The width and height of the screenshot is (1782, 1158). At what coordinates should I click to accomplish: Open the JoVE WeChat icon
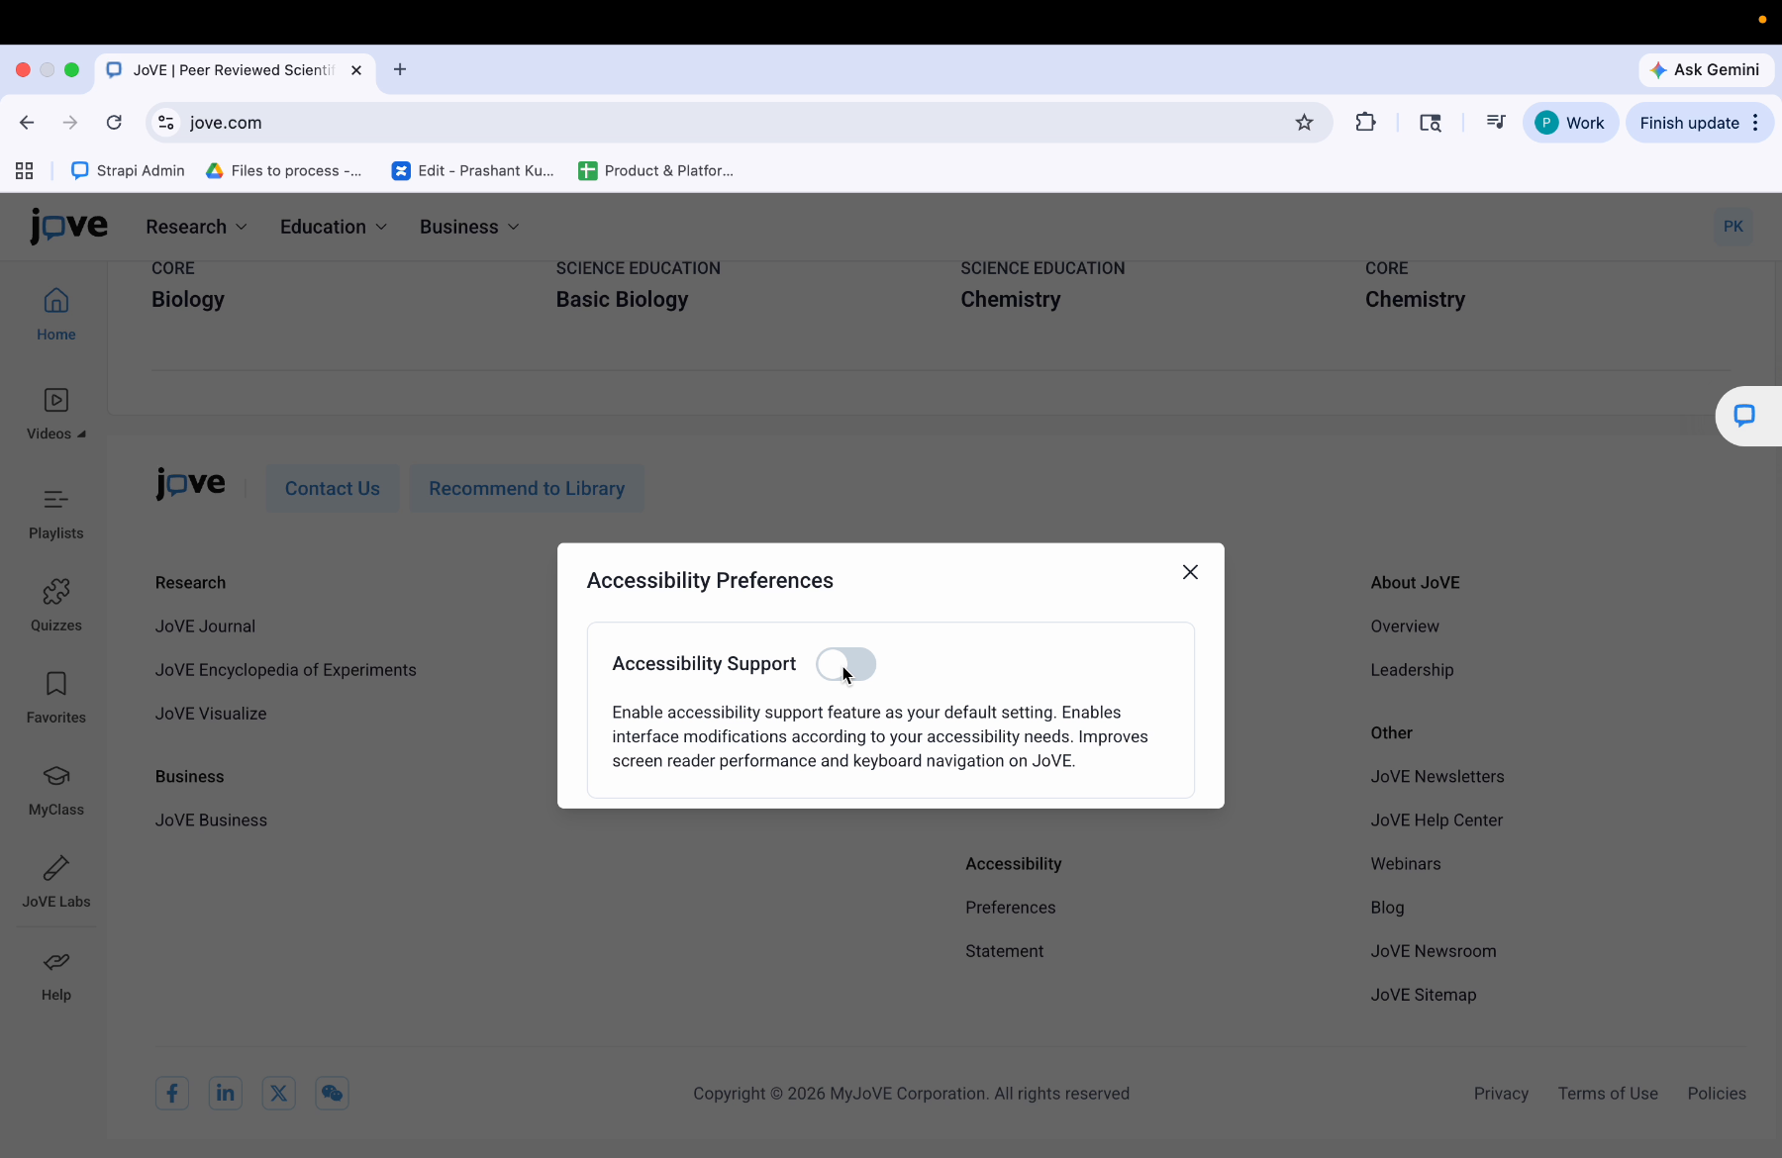(333, 1093)
